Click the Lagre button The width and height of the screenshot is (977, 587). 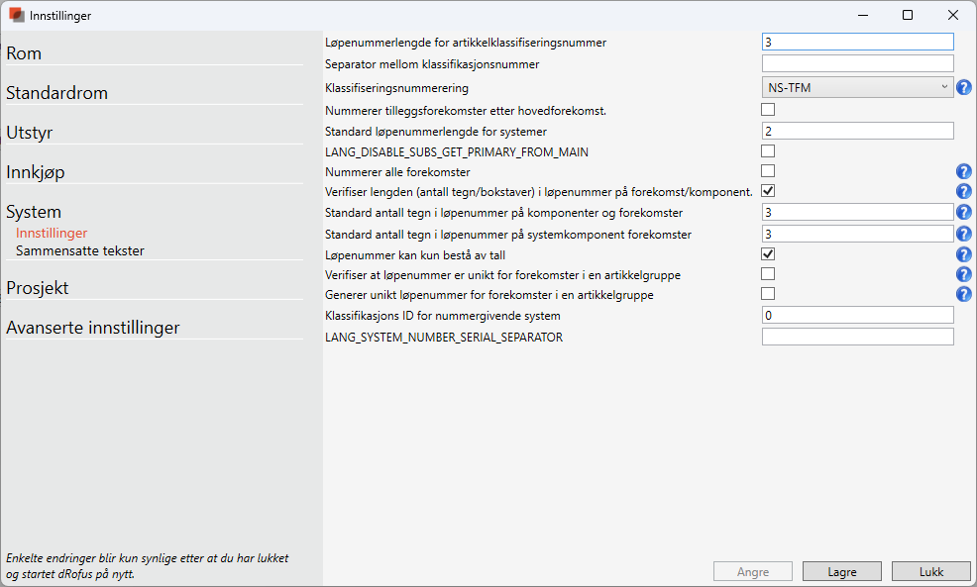[x=841, y=571]
